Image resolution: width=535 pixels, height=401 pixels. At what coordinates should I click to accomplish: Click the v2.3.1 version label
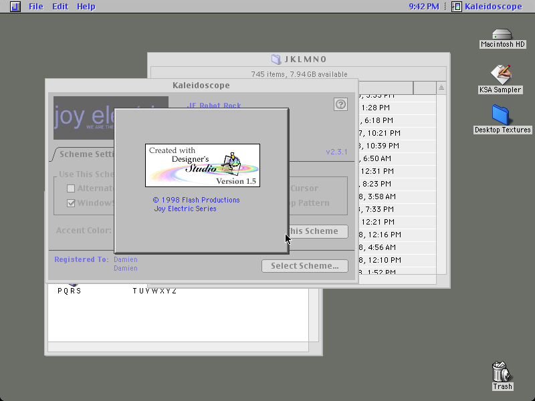[336, 152]
